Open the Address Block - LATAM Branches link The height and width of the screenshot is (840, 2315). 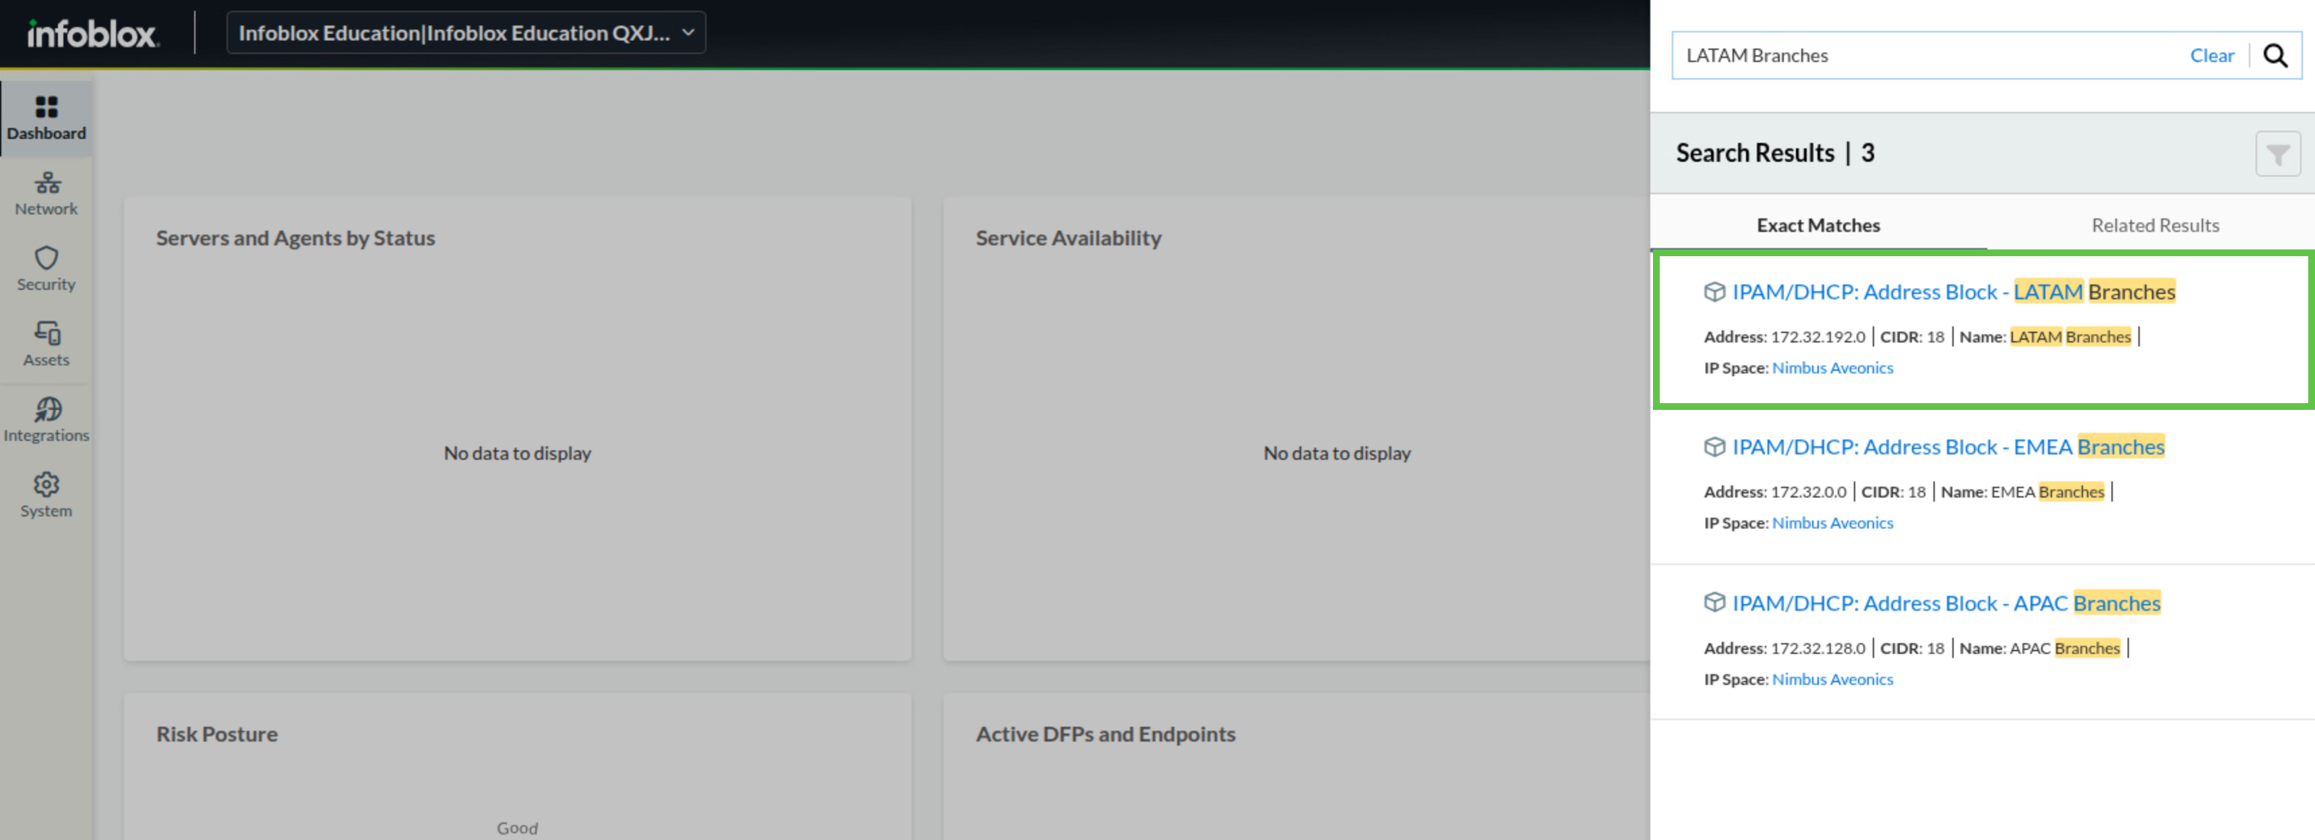pyautogui.click(x=1953, y=292)
